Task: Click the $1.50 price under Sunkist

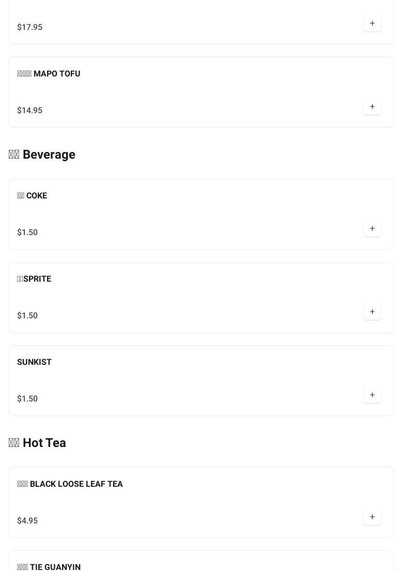Action: point(27,399)
